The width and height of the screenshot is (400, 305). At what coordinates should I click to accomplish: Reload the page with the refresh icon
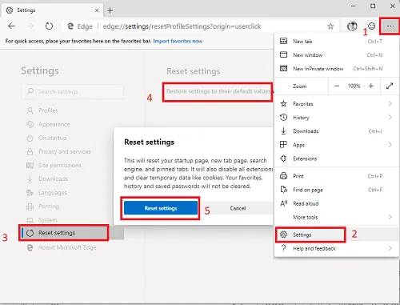pyautogui.click(x=49, y=26)
